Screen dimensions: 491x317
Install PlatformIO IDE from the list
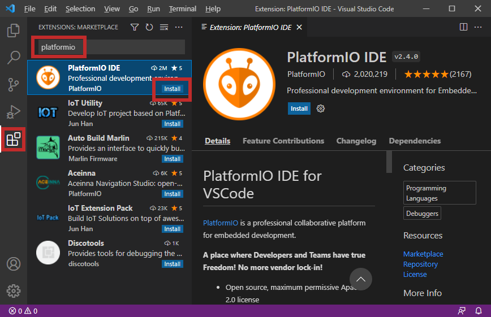[x=172, y=89]
